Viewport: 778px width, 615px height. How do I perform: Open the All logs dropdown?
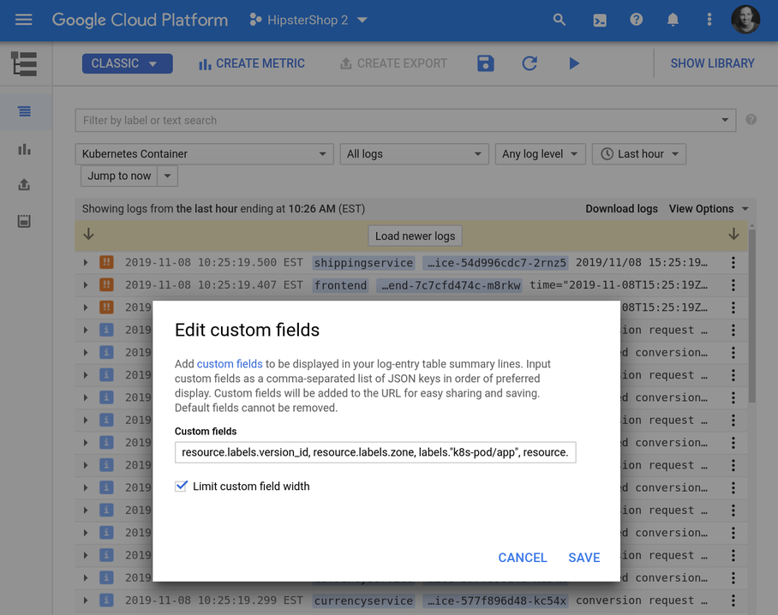pos(415,154)
